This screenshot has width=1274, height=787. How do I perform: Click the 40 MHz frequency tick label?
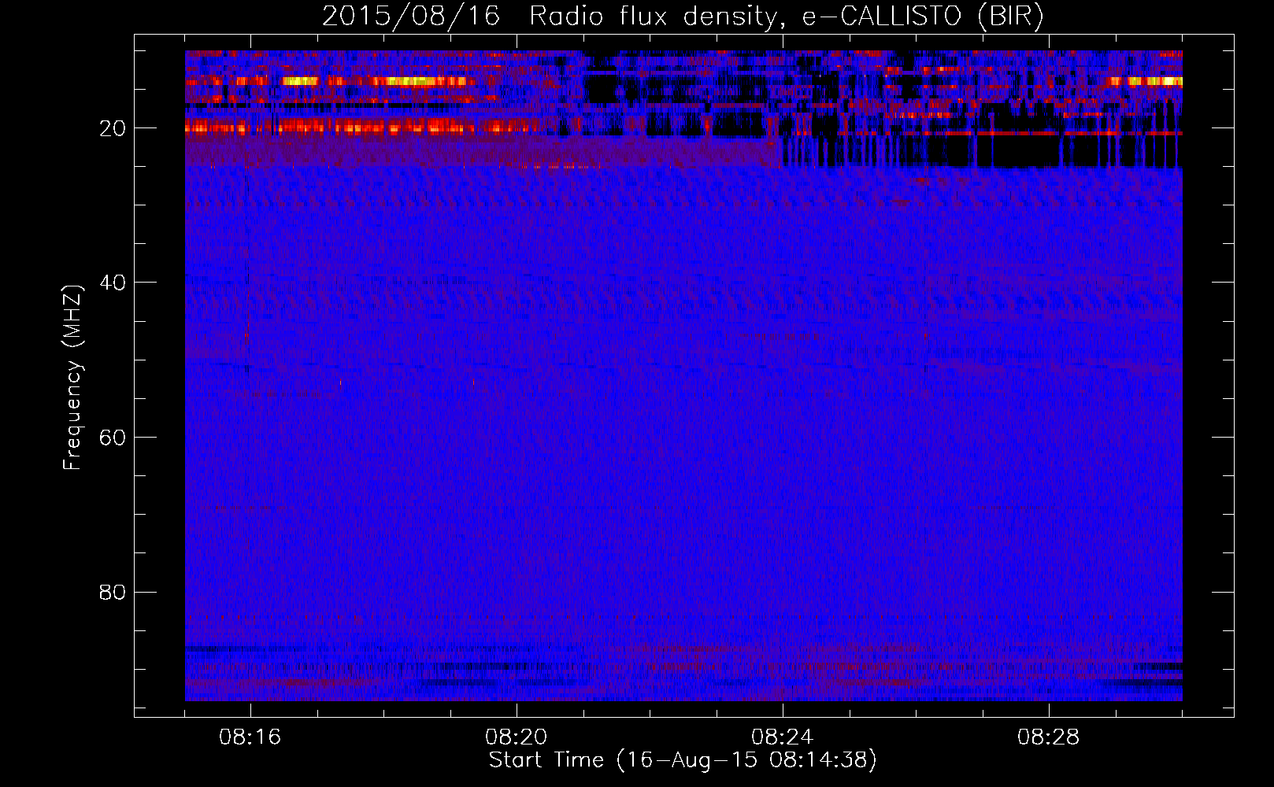coord(113,283)
